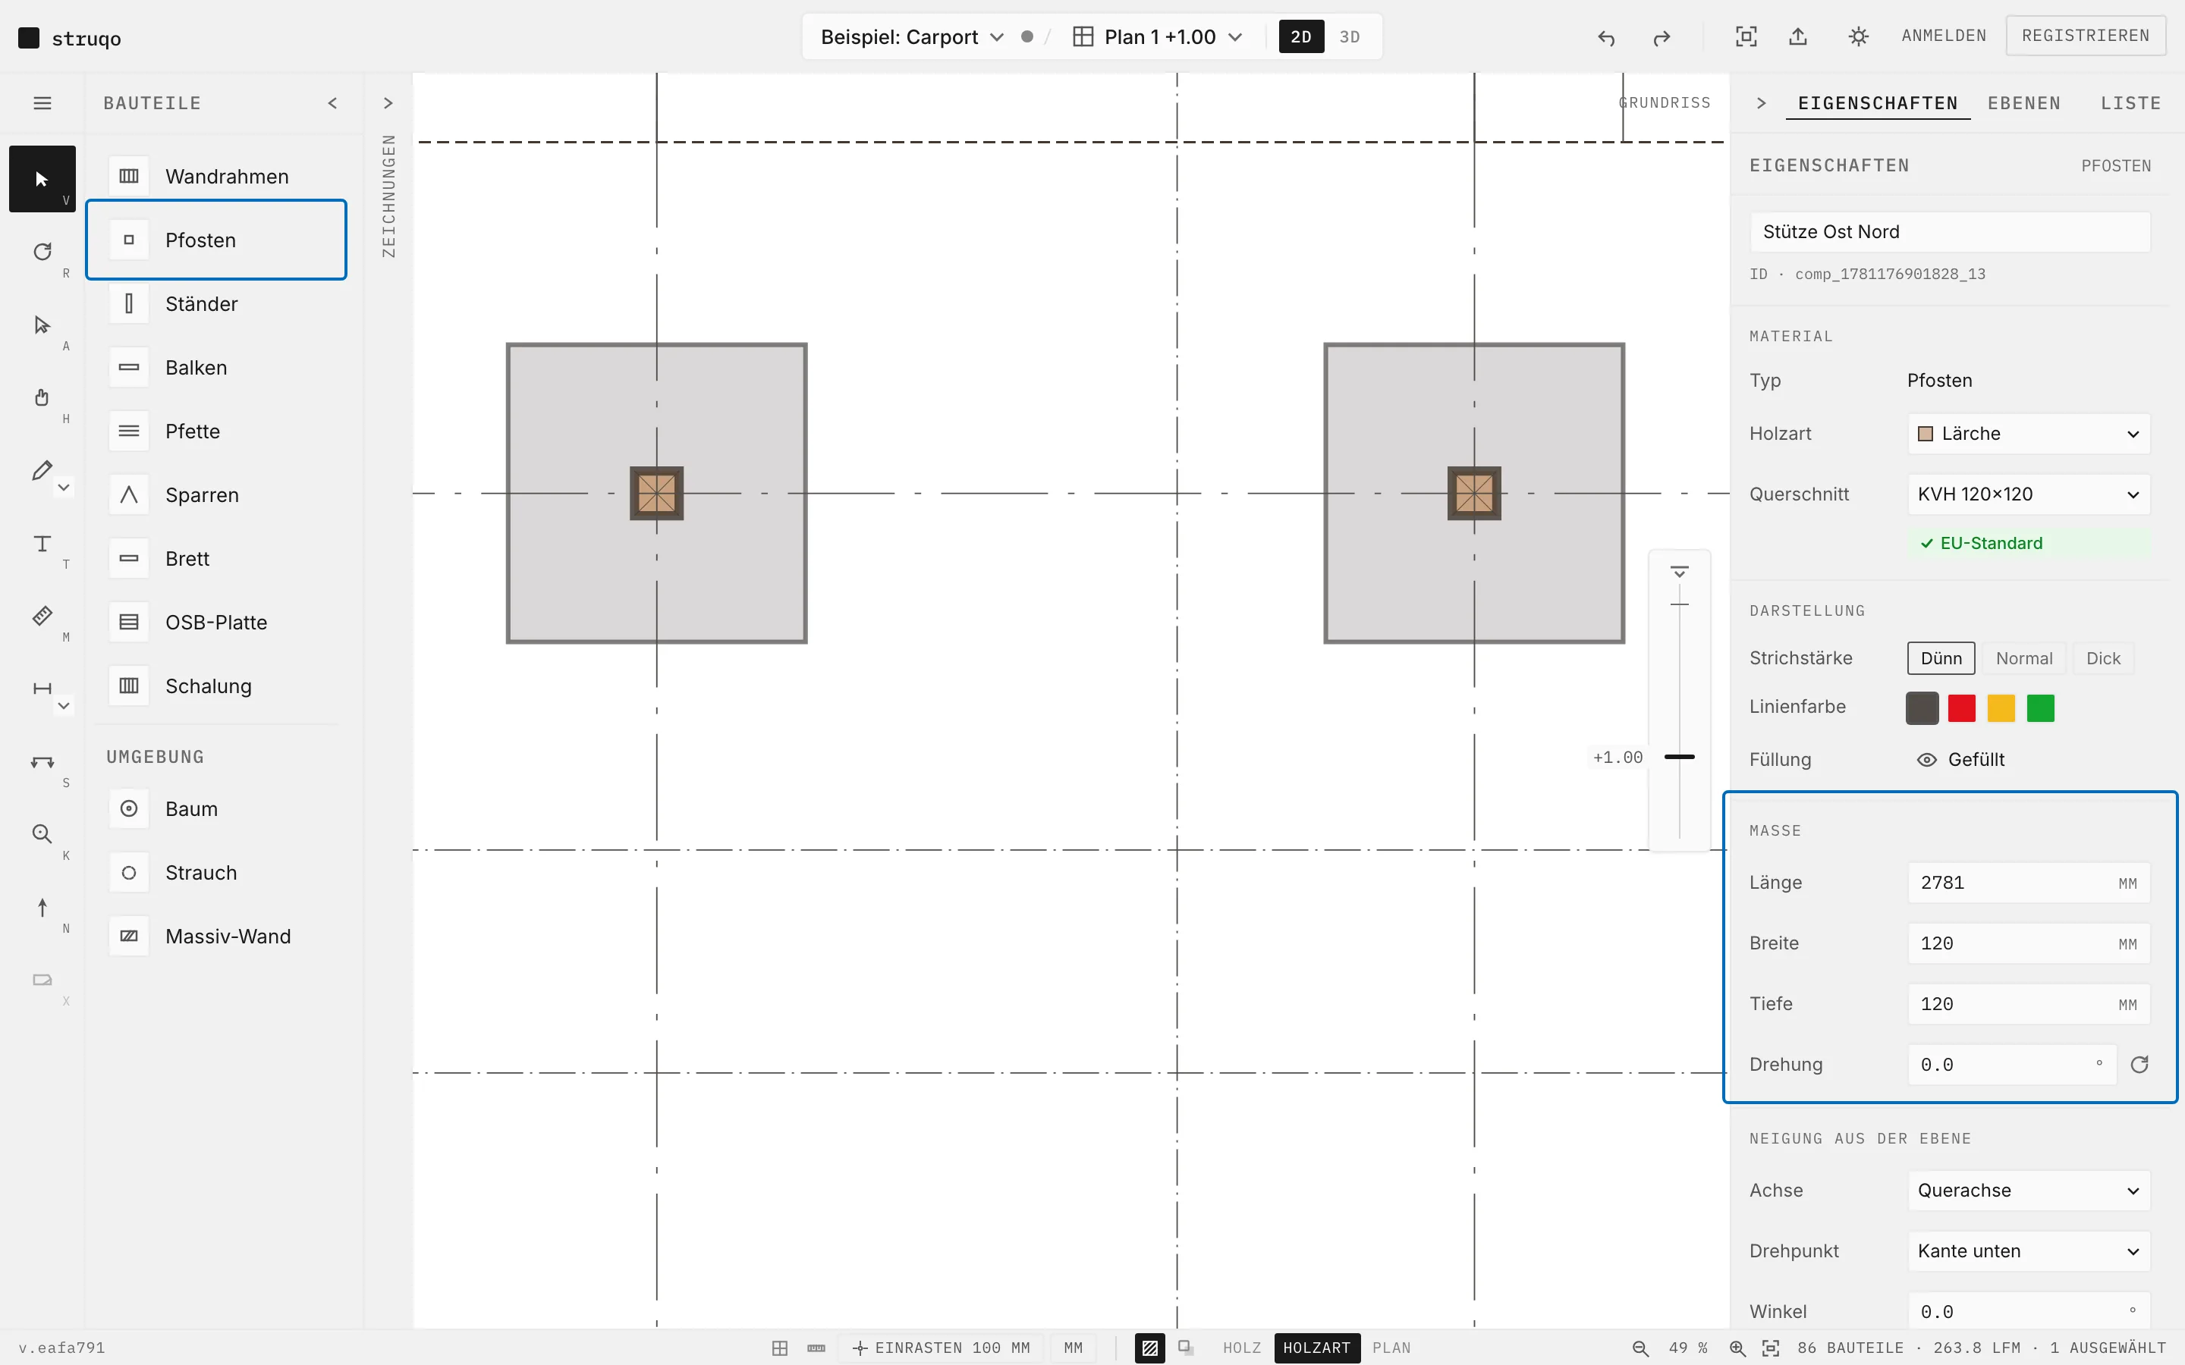
Task: Collapse the Bauteile panel
Action: click(332, 103)
